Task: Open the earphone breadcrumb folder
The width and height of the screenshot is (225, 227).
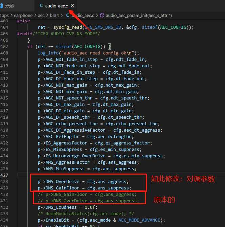Action: point(23,15)
